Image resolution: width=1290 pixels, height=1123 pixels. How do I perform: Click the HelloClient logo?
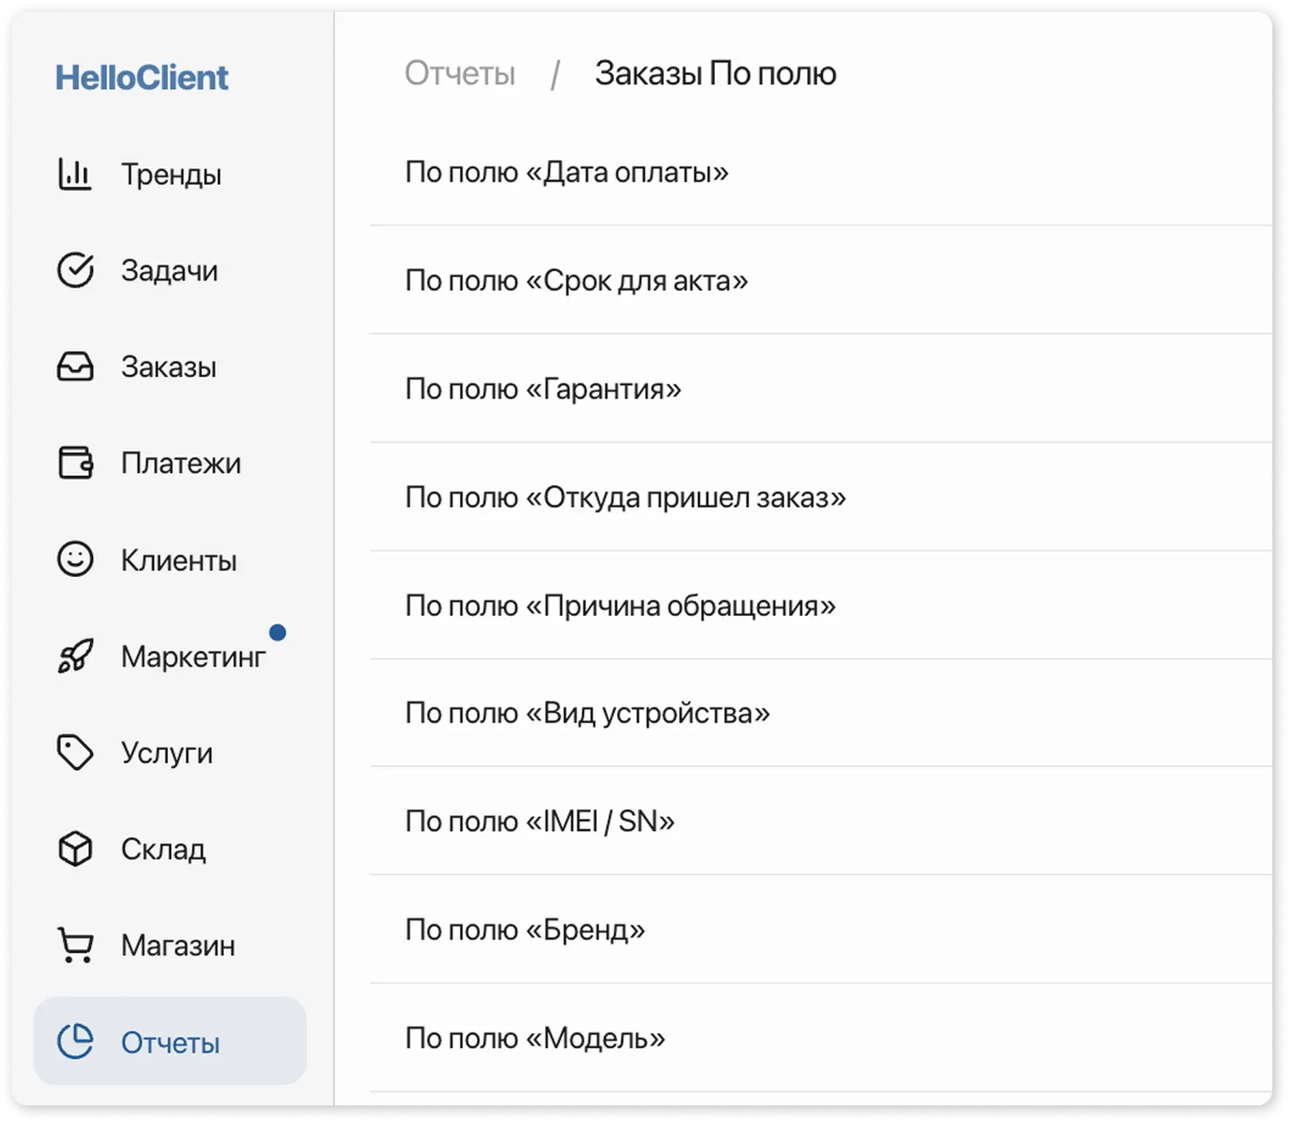(142, 77)
